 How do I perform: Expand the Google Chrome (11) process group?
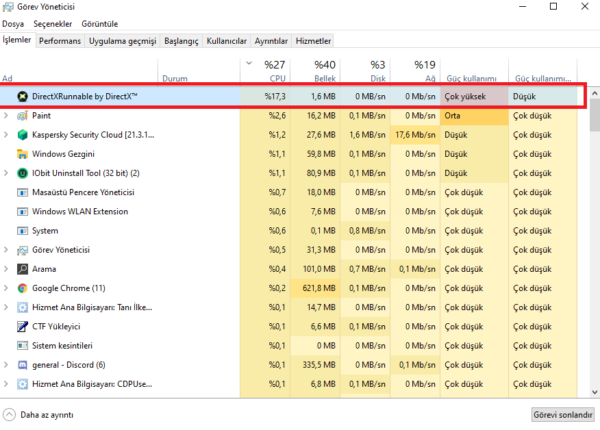(x=6, y=288)
